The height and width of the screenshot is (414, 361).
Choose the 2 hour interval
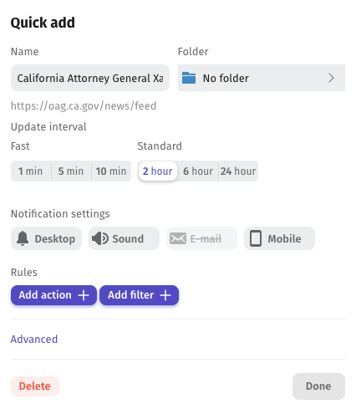pos(158,171)
